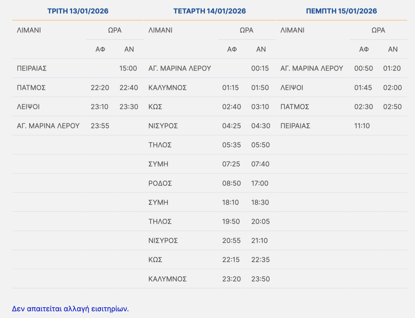This screenshot has width=415, height=318.
Task: Click the ΤΡΙΤΗ 13/01/2026 heading
Action: pos(78,11)
